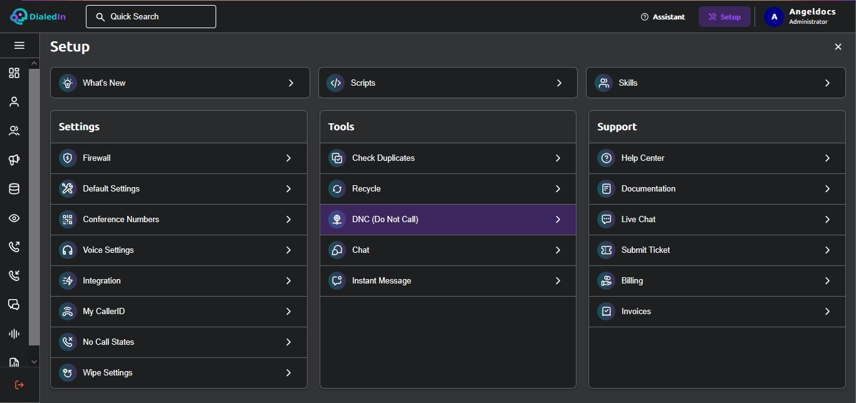This screenshot has width=856, height=403.
Task: Click the Submit Ticket icon
Action: click(x=606, y=250)
